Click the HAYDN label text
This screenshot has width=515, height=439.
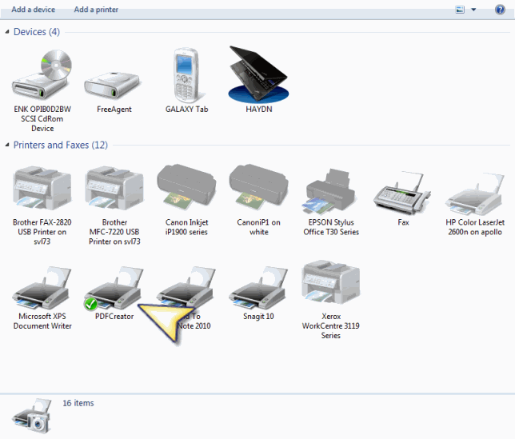point(259,109)
